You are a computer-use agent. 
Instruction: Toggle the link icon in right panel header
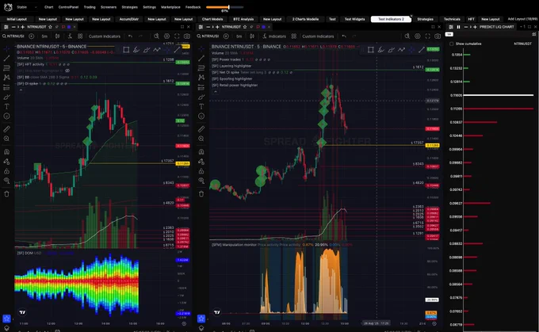[x=251, y=27]
